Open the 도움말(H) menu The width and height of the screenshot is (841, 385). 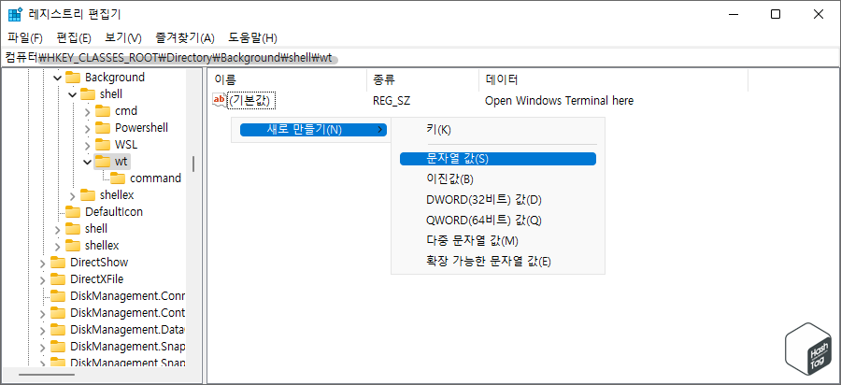(x=252, y=38)
